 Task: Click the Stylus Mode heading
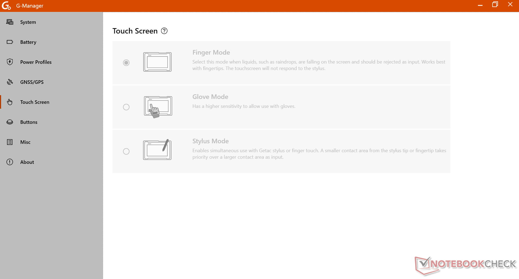tap(211, 141)
